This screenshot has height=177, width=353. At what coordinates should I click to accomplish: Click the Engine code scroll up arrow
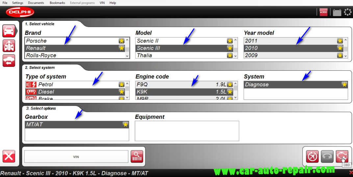pyautogui.click(x=236, y=84)
